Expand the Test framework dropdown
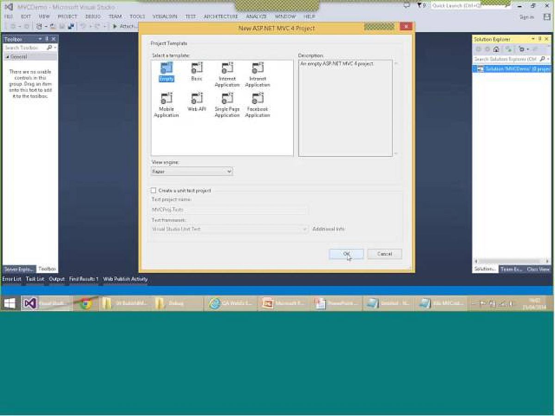Viewport: 555px width, 416px height. pos(230,229)
